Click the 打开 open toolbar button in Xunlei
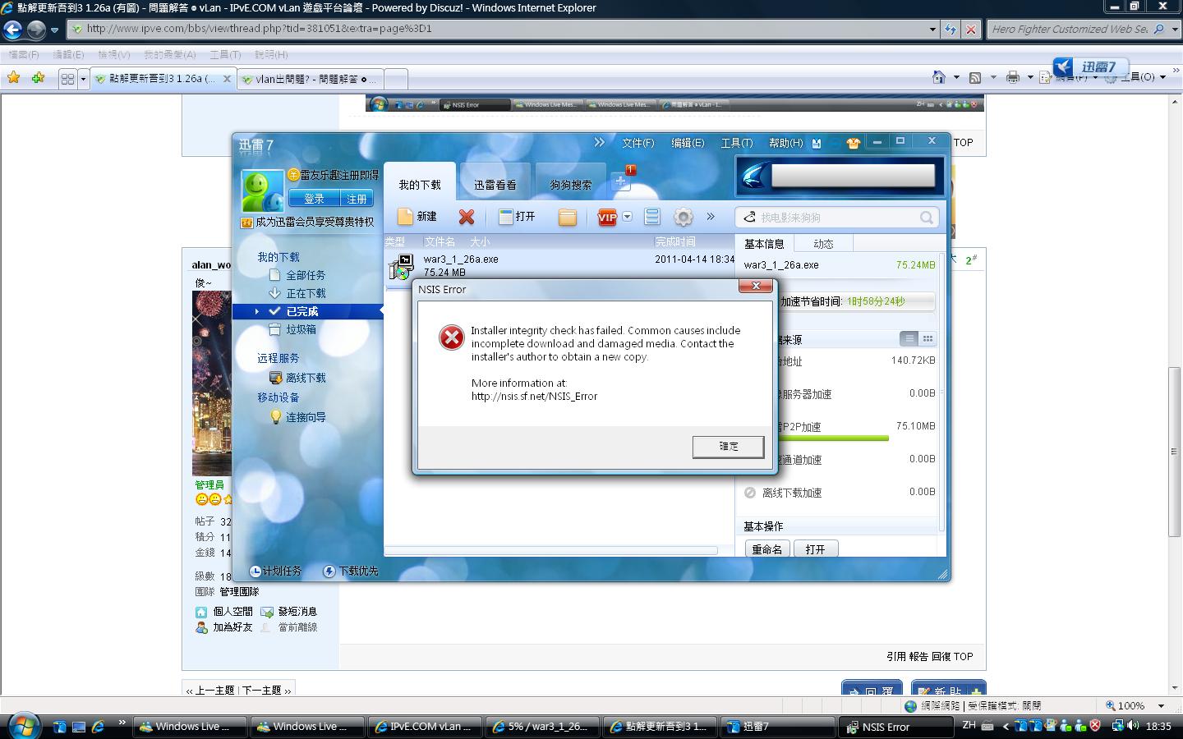Viewport: 1183px width, 739px height. pos(518,217)
